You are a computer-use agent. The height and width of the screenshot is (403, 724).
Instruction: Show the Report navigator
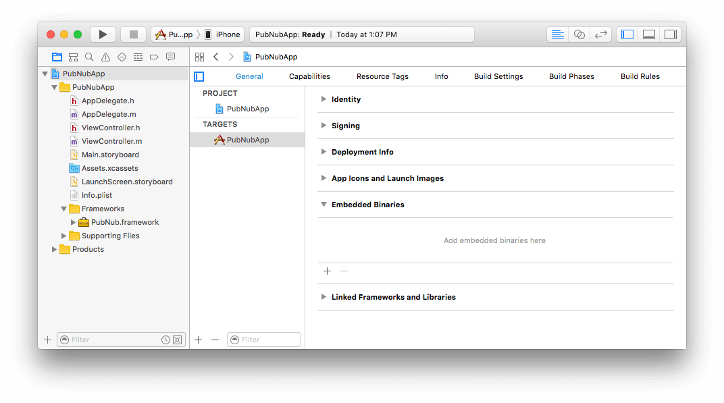(170, 57)
